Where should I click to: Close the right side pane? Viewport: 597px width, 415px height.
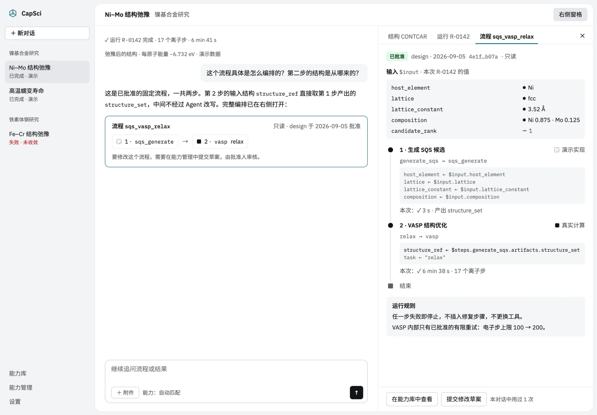point(582,36)
